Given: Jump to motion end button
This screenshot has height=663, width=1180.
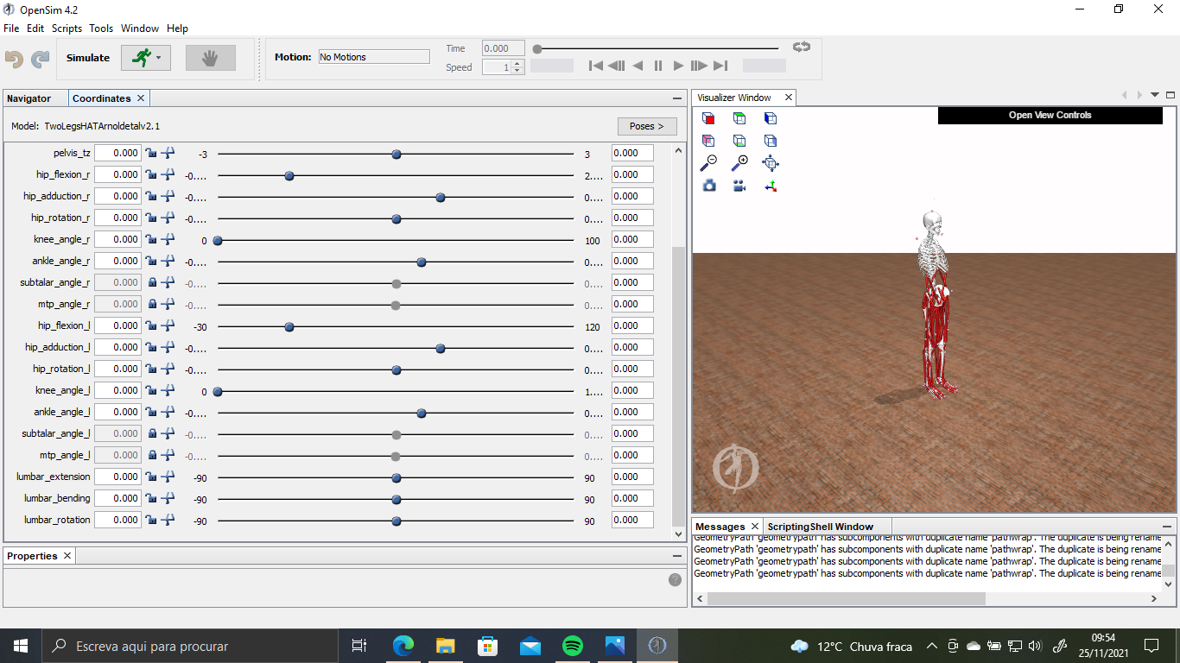Looking at the screenshot, I should (x=720, y=66).
